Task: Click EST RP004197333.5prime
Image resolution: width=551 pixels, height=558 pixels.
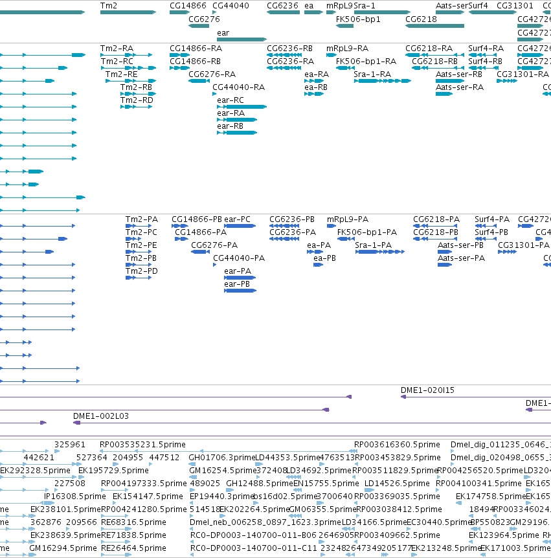Action: (x=144, y=484)
